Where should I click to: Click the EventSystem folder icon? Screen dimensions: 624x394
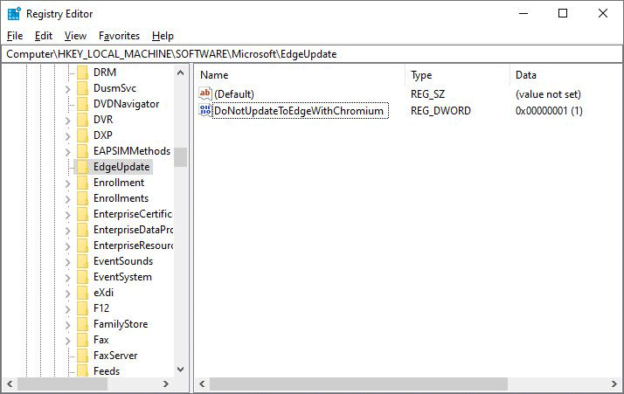coord(82,277)
